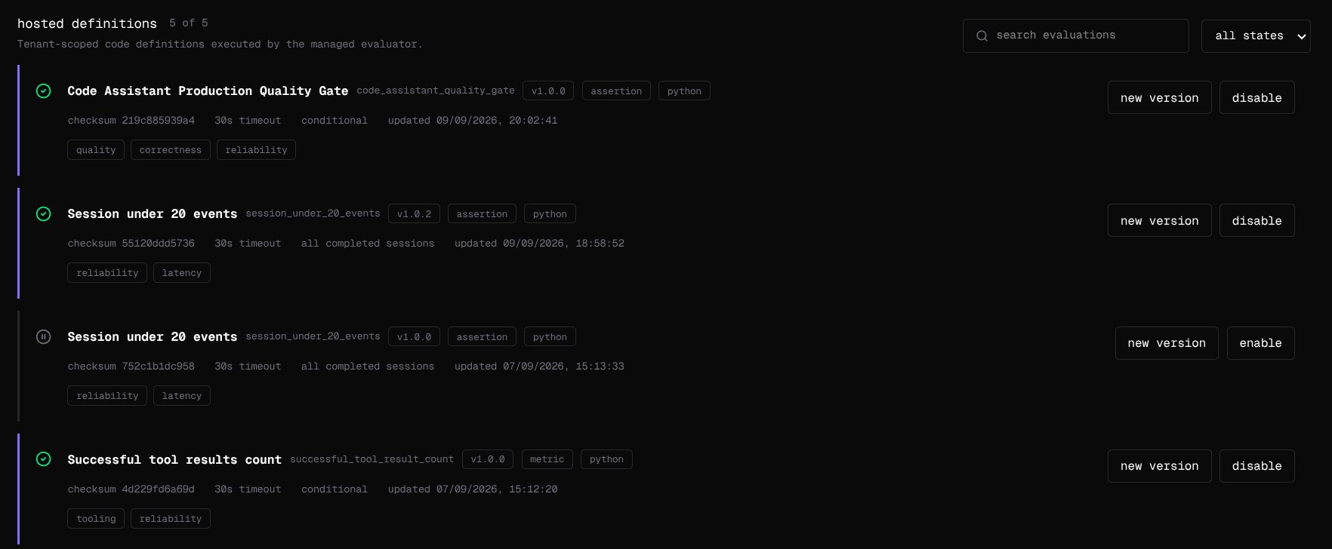
Task: Click the Successful tool results count title
Action: click(174, 460)
